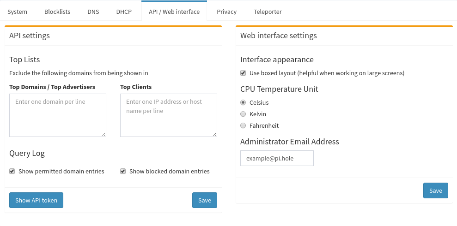Choose Kelvin as temperature unit
The height and width of the screenshot is (226, 457).
point(243,114)
